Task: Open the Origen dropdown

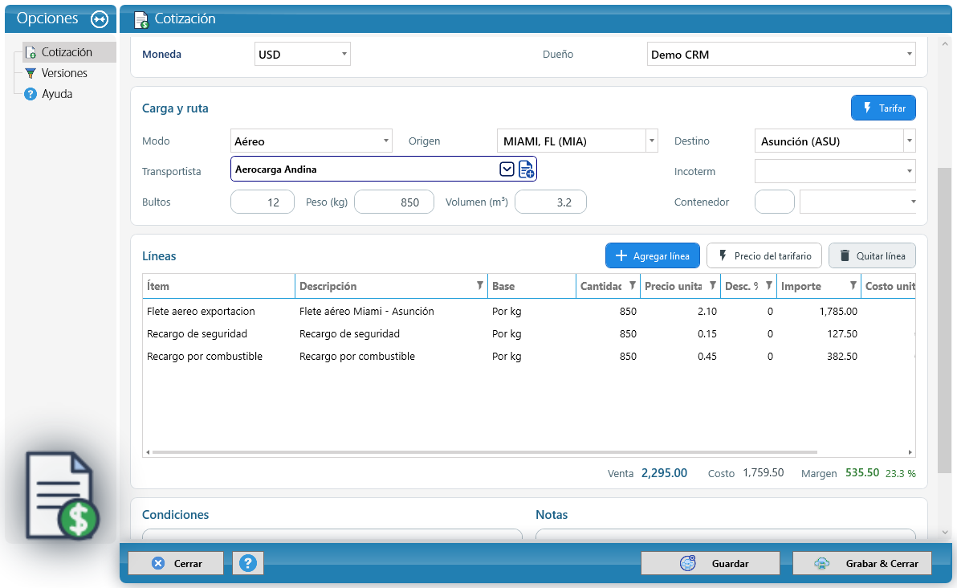Action: 652,141
